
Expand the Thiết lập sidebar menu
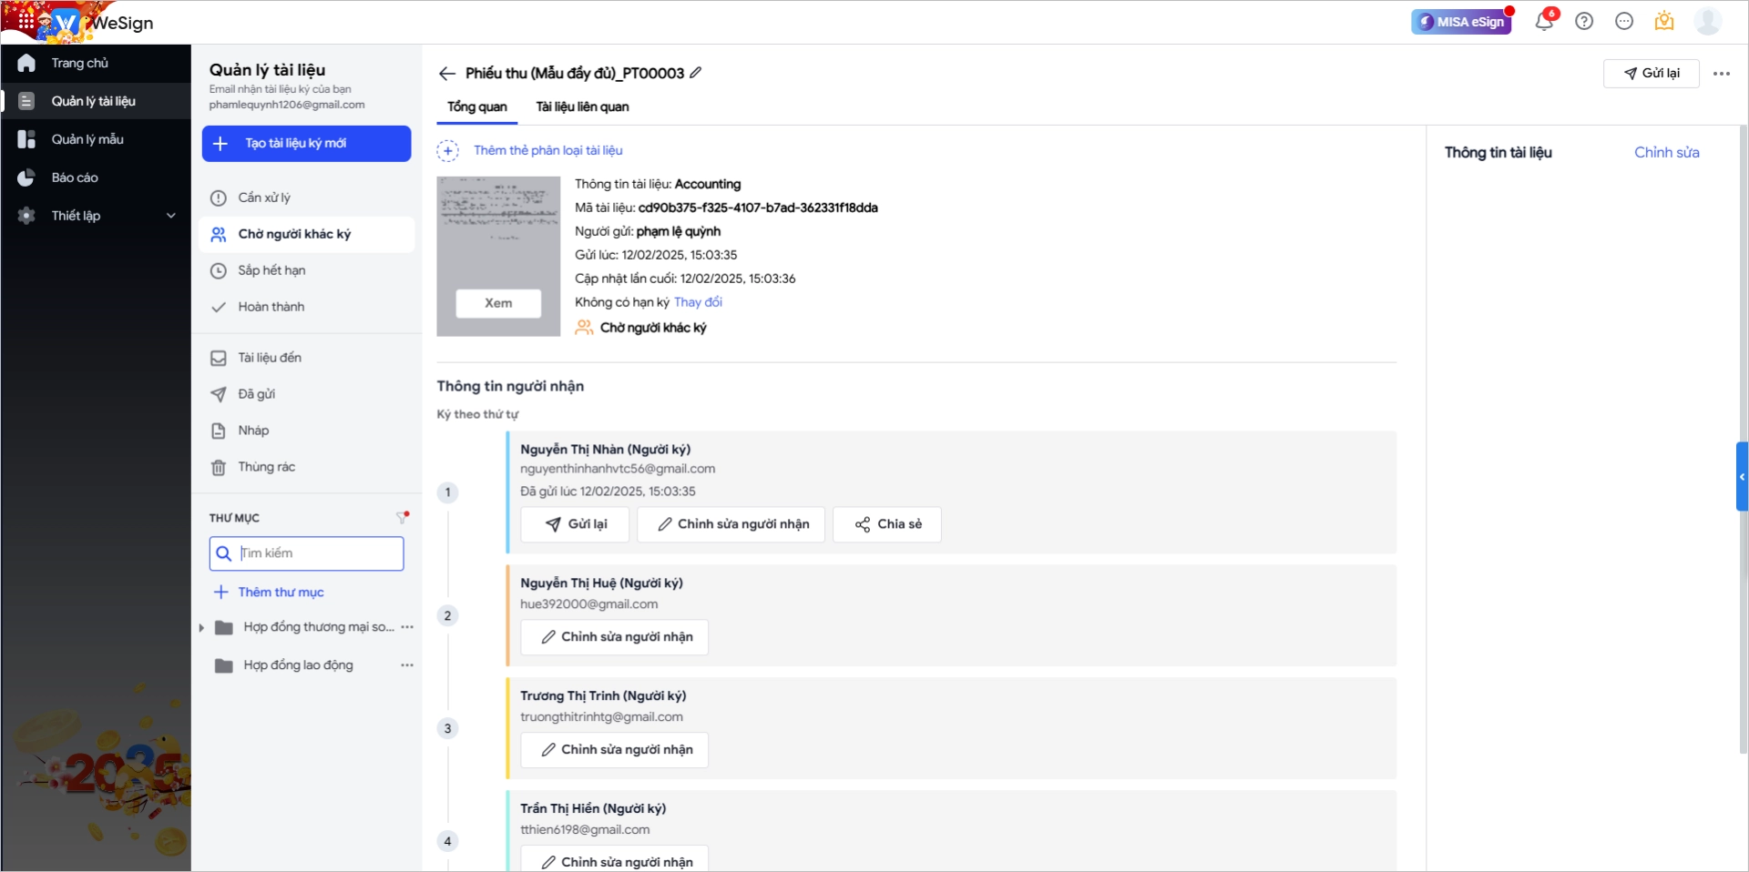pyautogui.click(x=96, y=216)
